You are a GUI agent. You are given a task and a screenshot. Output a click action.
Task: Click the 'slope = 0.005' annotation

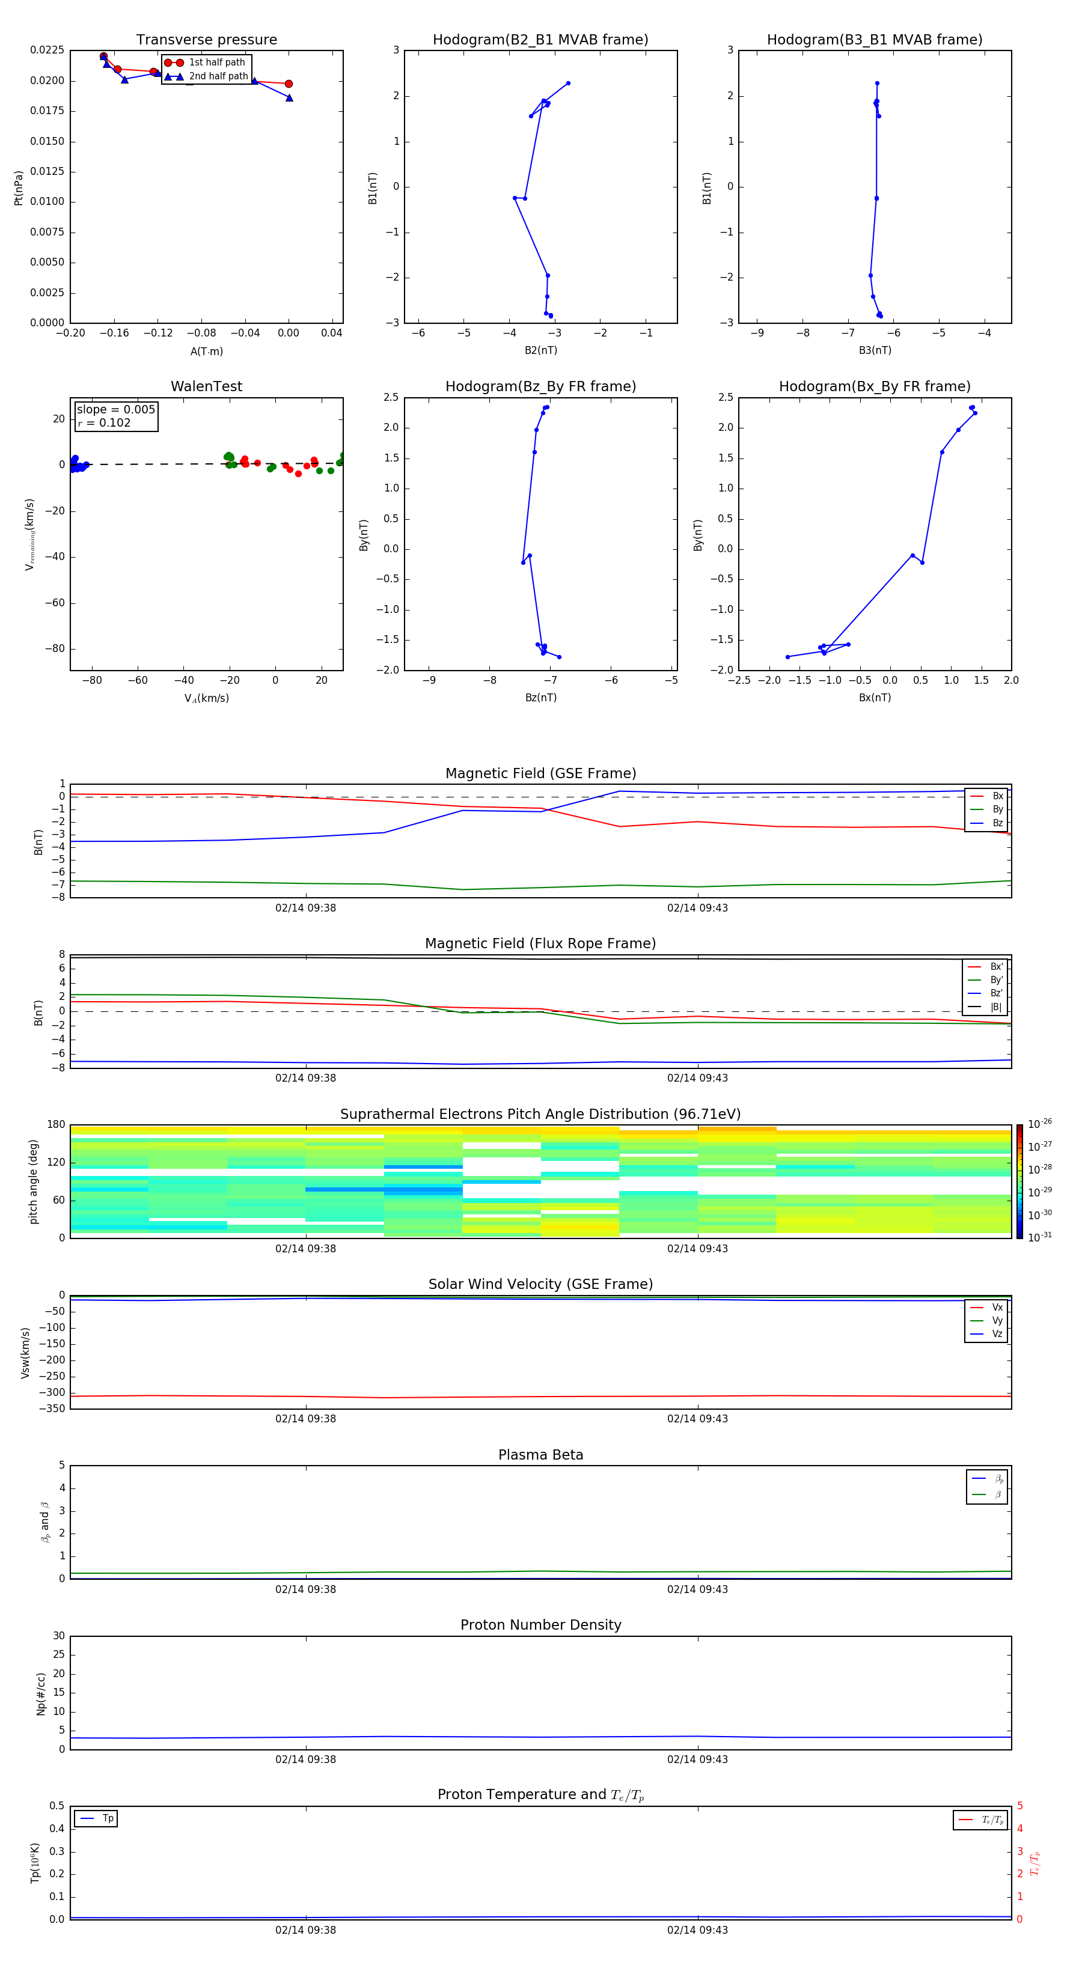click(x=116, y=410)
